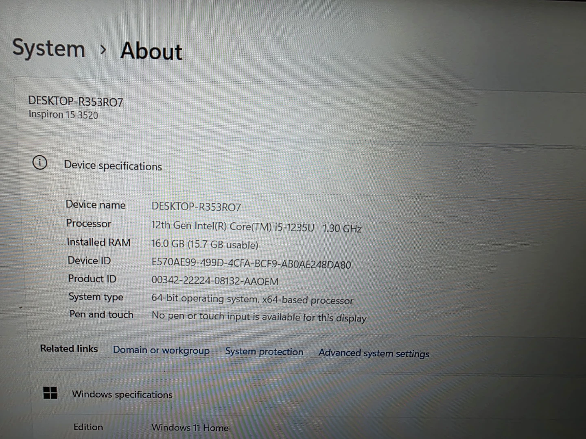The height and width of the screenshot is (439, 586).
Task: Select the processor value i5-1235U 1.30 GHz
Action: click(256, 227)
